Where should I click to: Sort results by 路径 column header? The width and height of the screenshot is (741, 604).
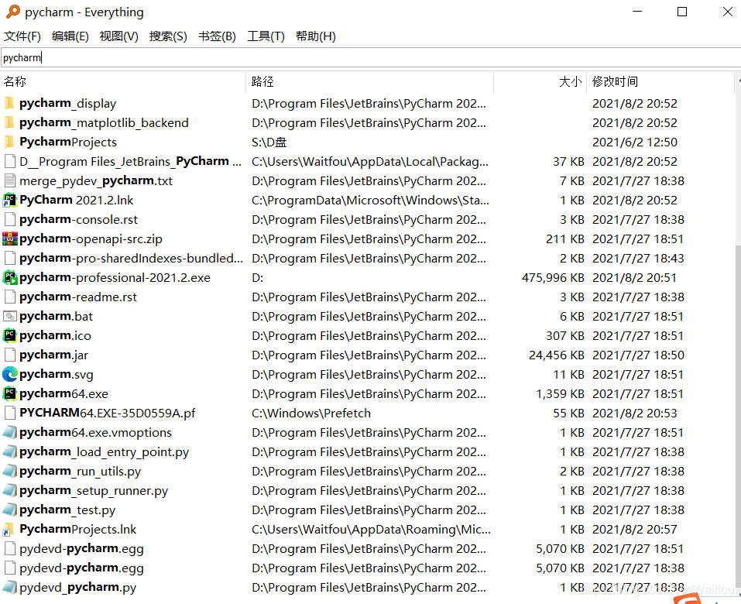point(369,82)
